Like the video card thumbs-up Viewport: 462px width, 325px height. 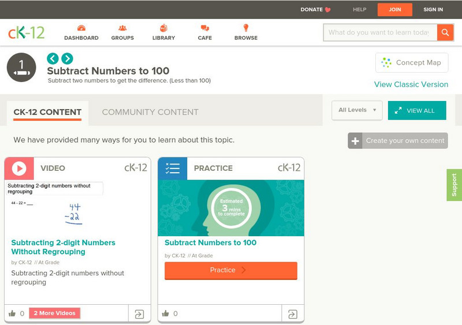coord(12,313)
